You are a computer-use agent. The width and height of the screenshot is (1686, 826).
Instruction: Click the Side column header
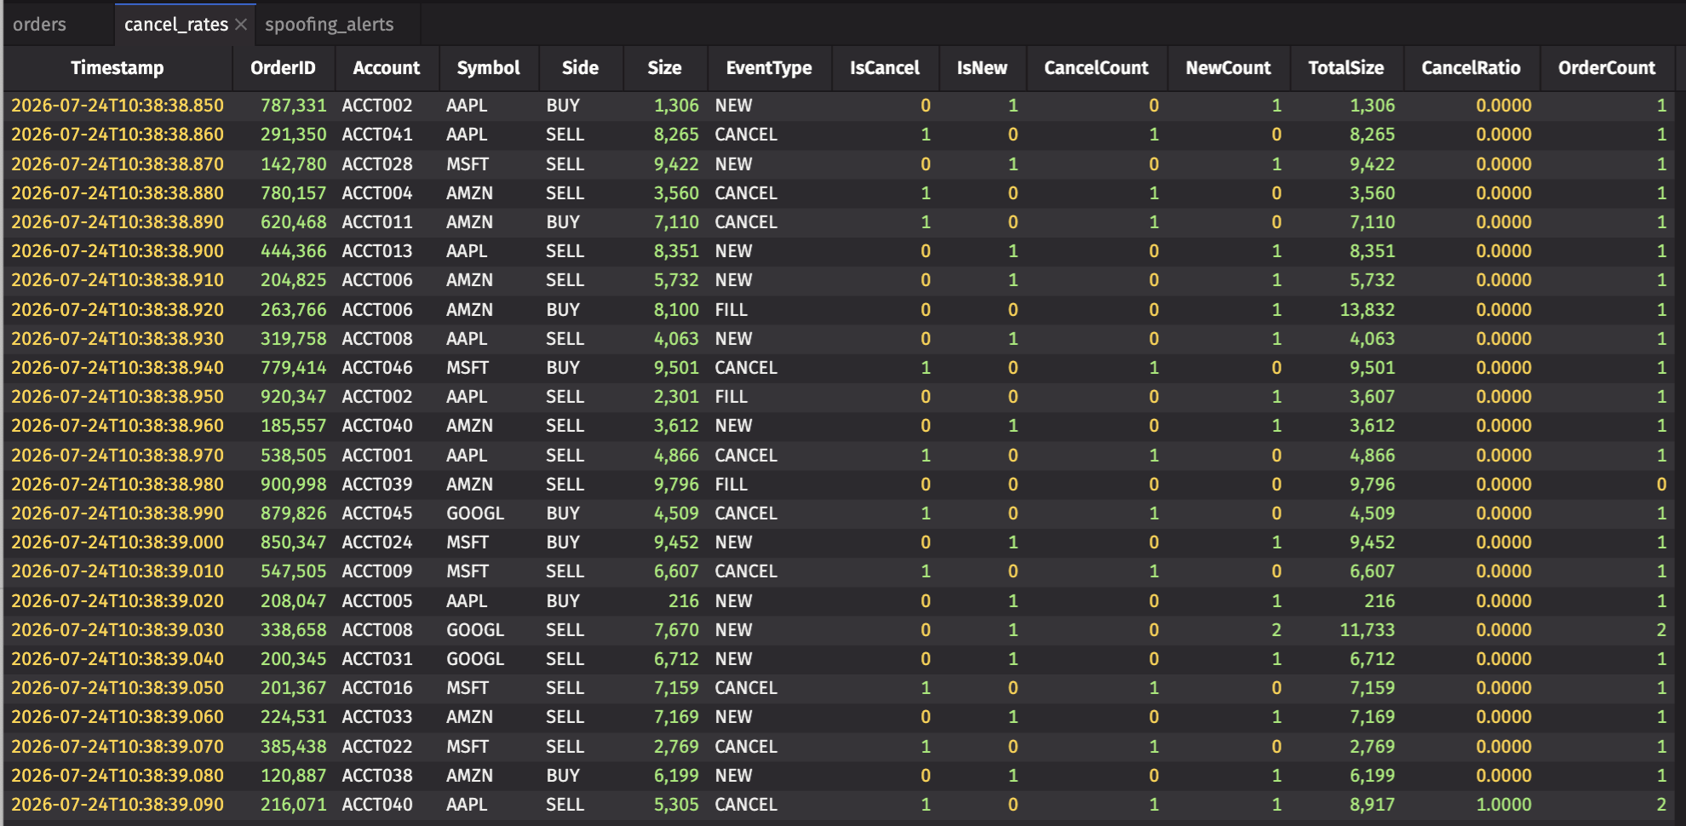coord(581,68)
